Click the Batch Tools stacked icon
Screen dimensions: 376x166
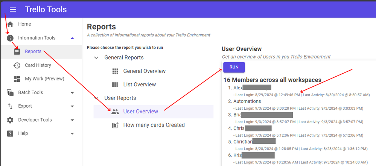(x=10, y=92)
